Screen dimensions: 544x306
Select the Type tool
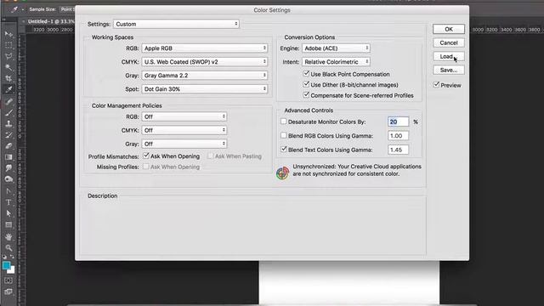8,202
